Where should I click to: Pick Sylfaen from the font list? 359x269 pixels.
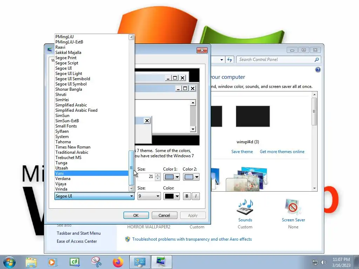click(92, 131)
